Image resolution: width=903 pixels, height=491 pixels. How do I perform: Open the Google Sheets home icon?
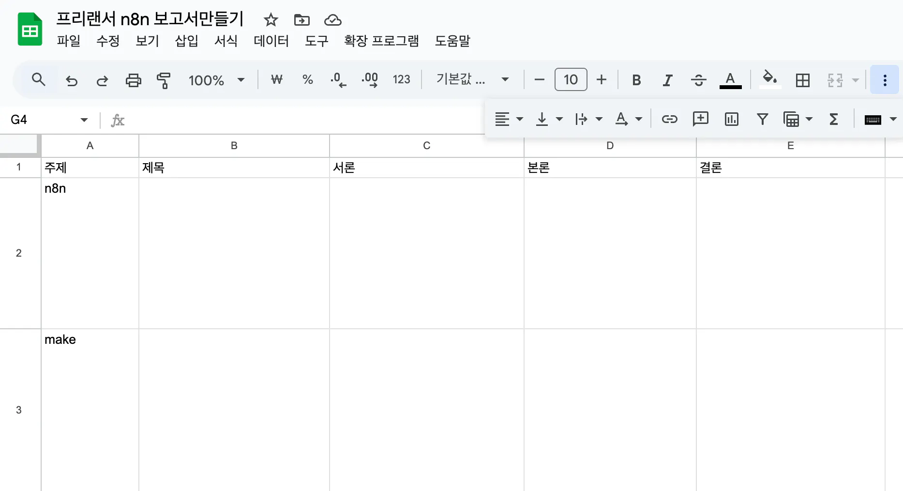pos(30,30)
